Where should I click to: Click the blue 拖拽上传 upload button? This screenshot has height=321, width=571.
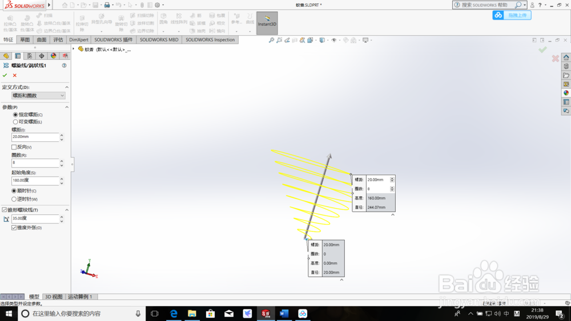pos(512,15)
